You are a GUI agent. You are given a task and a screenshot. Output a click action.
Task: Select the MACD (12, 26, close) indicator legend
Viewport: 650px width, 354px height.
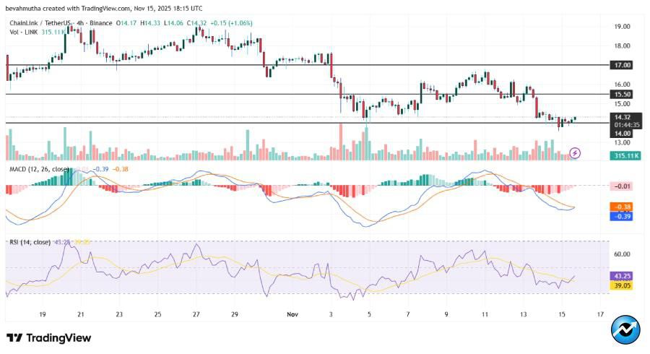pos(40,169)
